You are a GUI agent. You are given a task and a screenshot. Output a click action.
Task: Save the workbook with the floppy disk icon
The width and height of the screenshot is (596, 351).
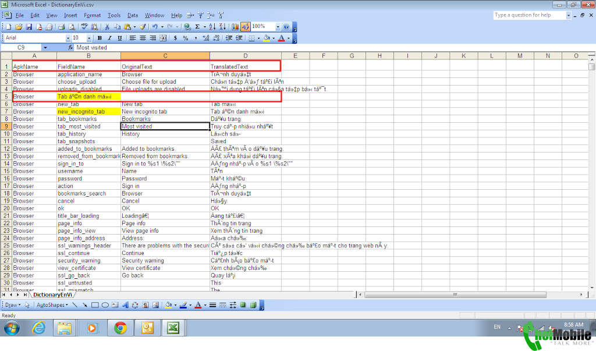[29, 27]
